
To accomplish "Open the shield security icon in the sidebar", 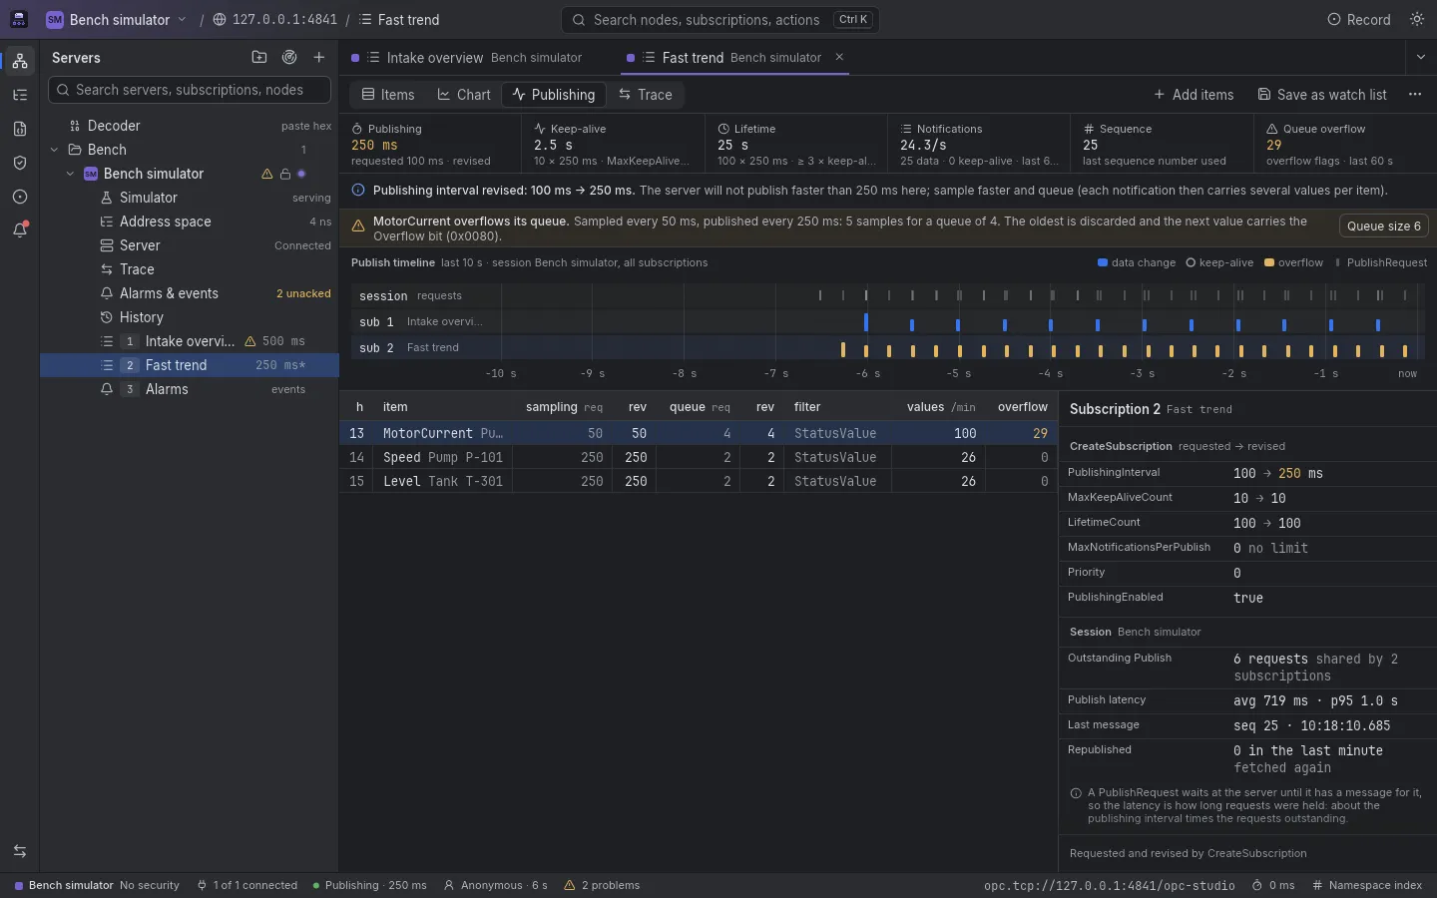I will 20,163.
